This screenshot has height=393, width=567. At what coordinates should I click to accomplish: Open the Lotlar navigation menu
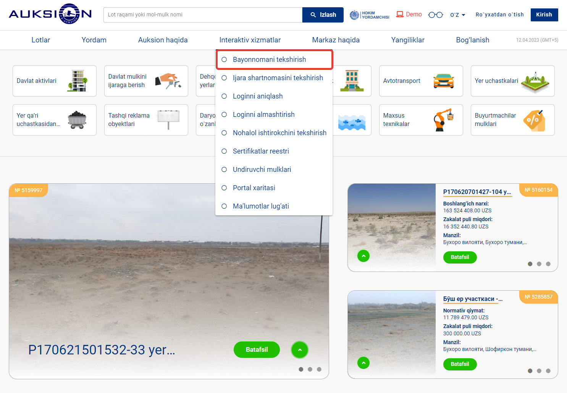pyautogui.click(x=41, y=40)
